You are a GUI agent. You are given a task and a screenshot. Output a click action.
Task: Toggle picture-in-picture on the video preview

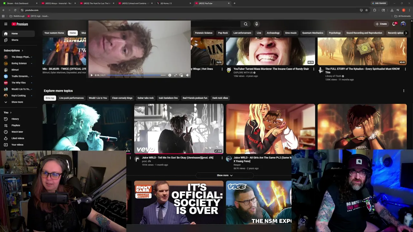pyautogui.click(x=181, y=75)
